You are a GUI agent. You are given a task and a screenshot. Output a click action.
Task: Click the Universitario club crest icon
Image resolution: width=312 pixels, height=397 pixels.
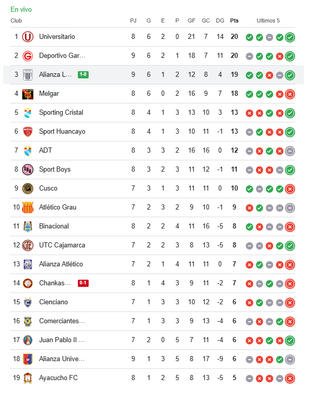28,37
